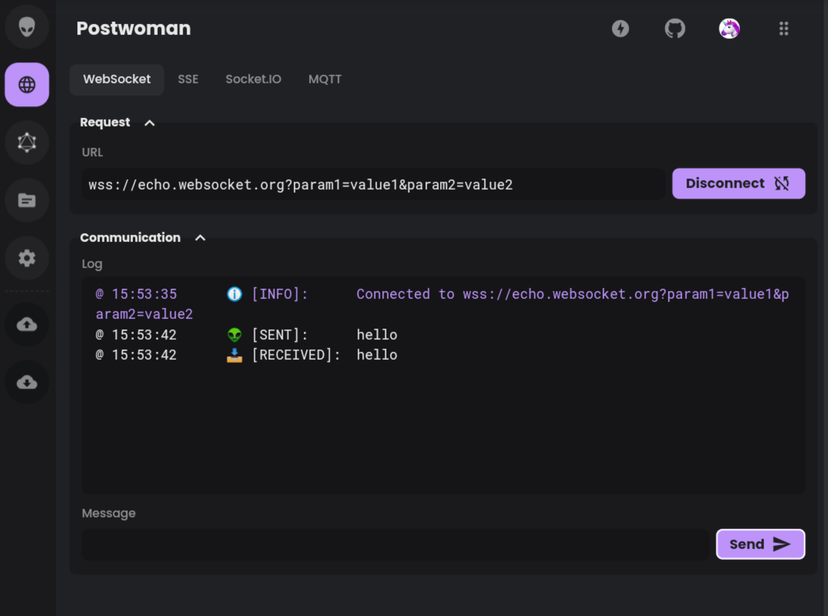Switch to the SSE tab

pyautogui.click(x=188, y=79)
